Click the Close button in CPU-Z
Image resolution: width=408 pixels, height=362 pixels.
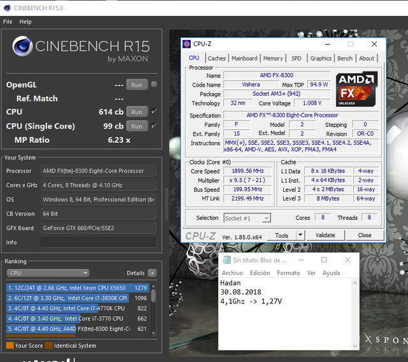(365, 235)
